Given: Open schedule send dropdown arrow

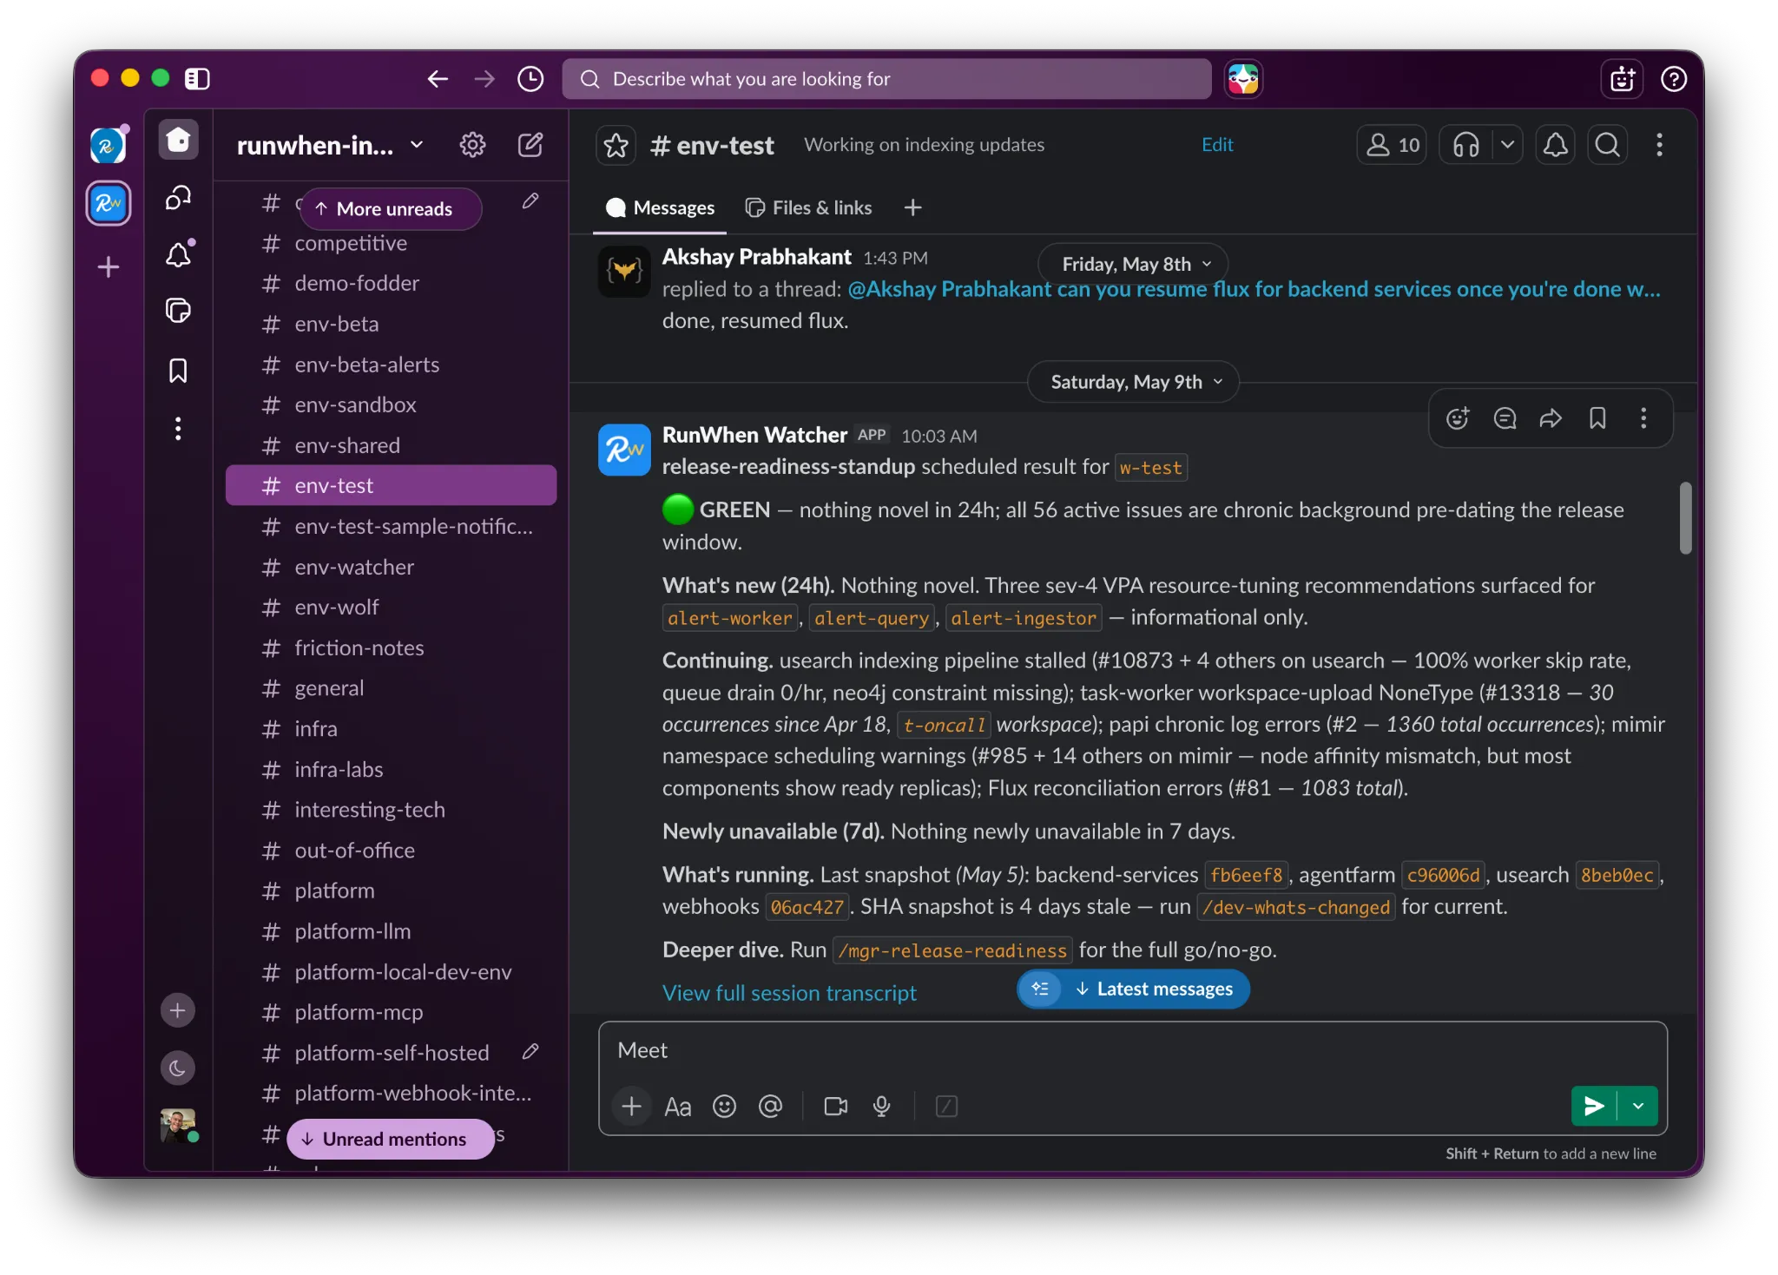Looking at the screenshot, I should (x=1638, y=1106).
